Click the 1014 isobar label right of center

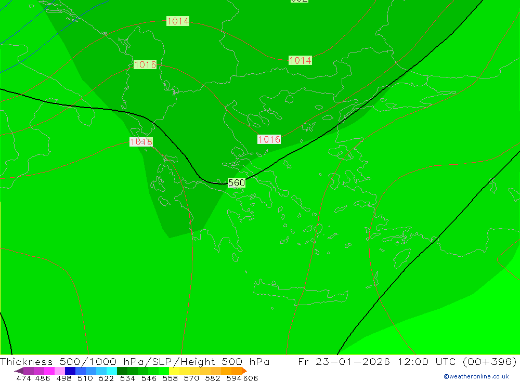pos(300,60)
